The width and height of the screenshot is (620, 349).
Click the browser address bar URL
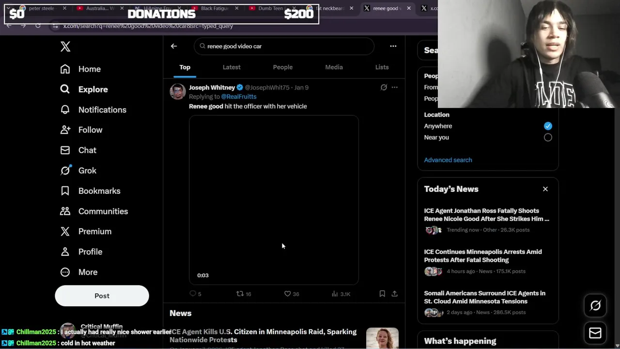coord(148,26)
